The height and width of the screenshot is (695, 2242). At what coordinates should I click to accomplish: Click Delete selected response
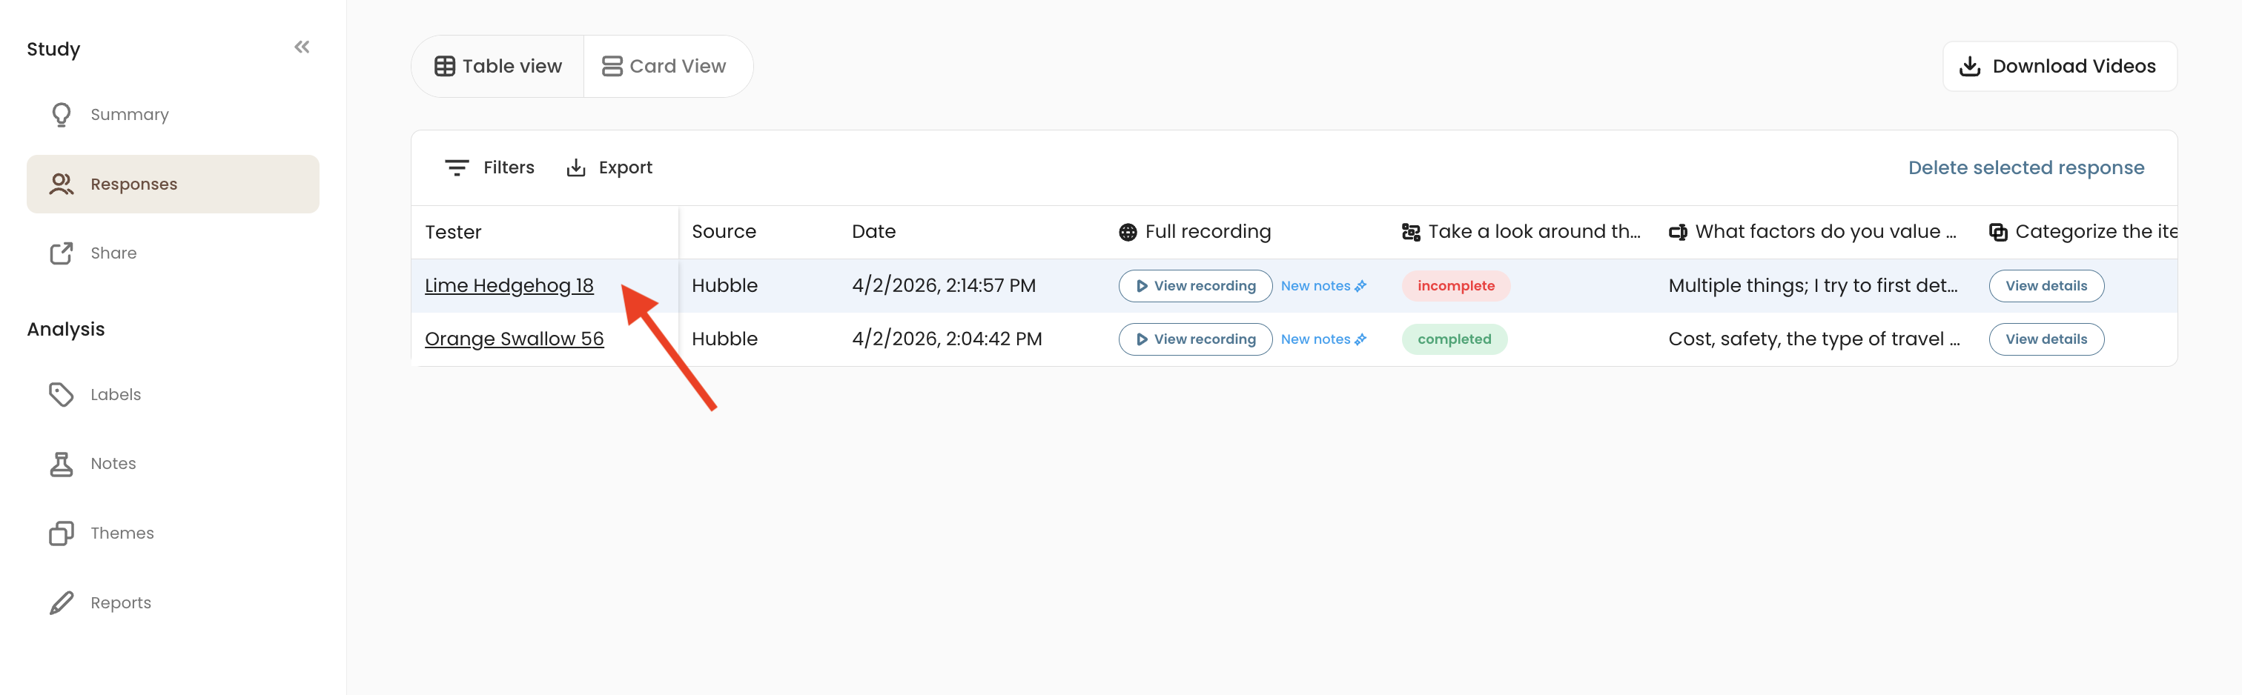(2026, 168)
